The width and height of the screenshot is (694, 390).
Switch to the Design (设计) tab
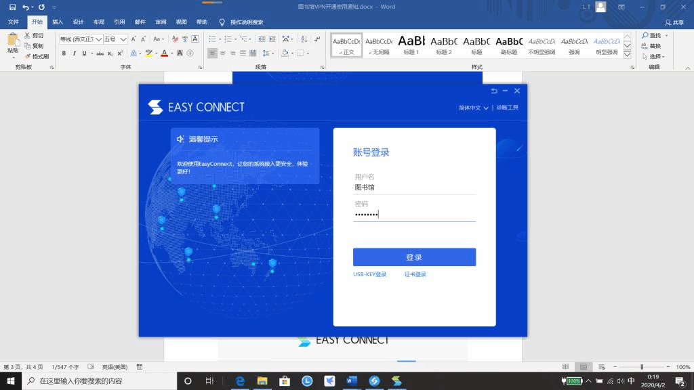[79, 22]
